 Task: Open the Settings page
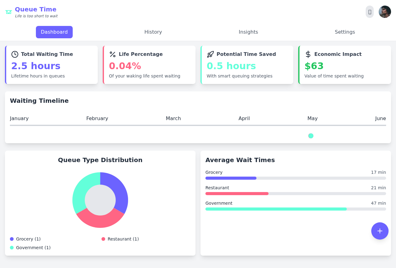point(345,32)
